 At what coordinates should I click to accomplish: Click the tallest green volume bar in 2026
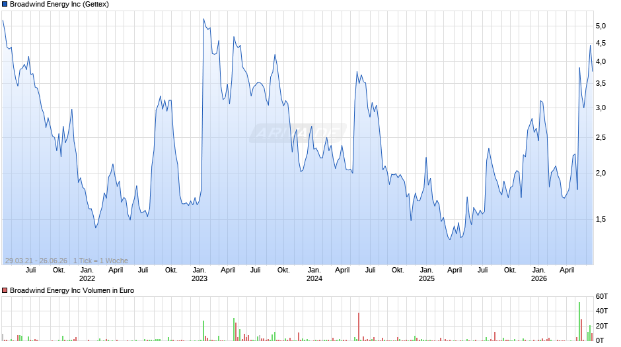(x=579, y=321)
